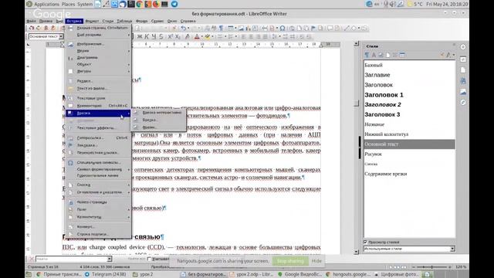Click the Special Character Omega icon
The width and height of the screenshot is (494, 278).
coord(283,29)
